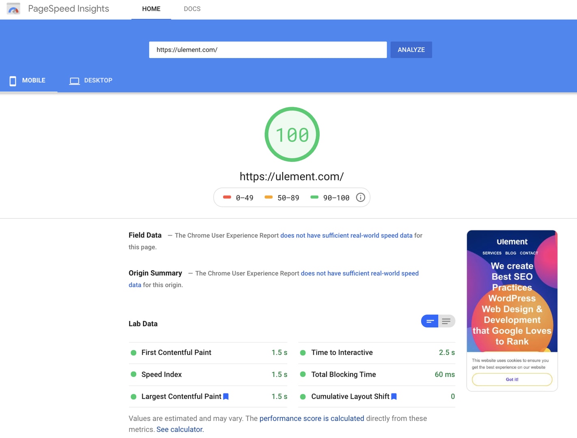Click the Field Data heading
Image resolution: width=577 pixels, height=438 pixels.
point(145,235)
